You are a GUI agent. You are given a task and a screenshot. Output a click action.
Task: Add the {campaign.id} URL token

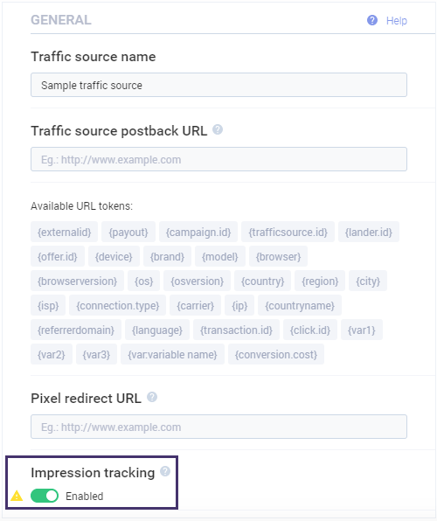click(x=198, y=232)
